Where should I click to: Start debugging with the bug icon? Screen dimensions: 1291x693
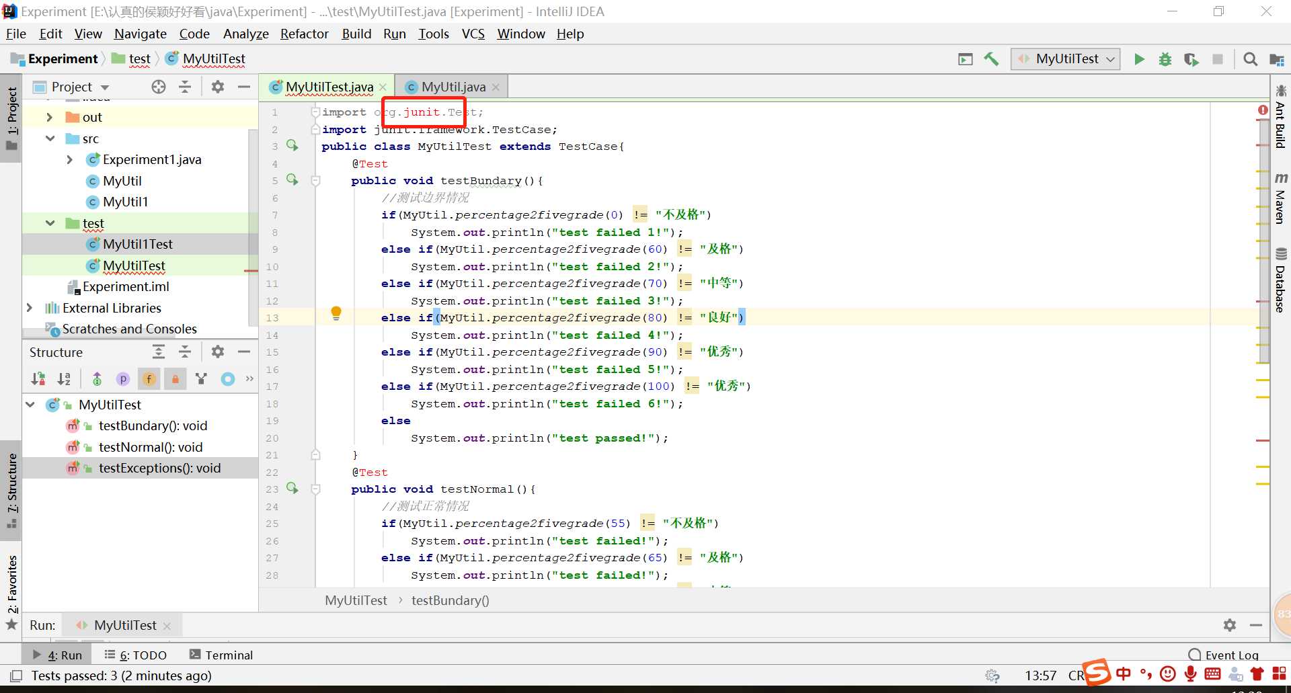pyautogui.click(x=1165, y=59)
